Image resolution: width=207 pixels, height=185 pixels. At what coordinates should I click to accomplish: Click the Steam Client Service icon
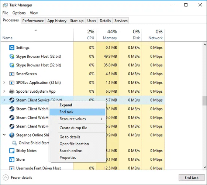[12, 100]
